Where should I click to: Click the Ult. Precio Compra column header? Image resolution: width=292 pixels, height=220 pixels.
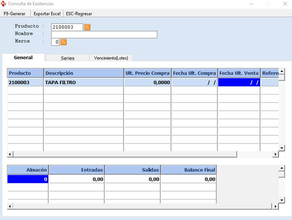point(147,73)
